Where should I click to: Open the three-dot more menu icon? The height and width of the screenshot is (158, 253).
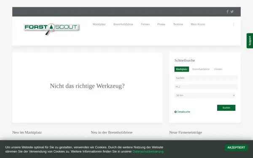point(234,24)
